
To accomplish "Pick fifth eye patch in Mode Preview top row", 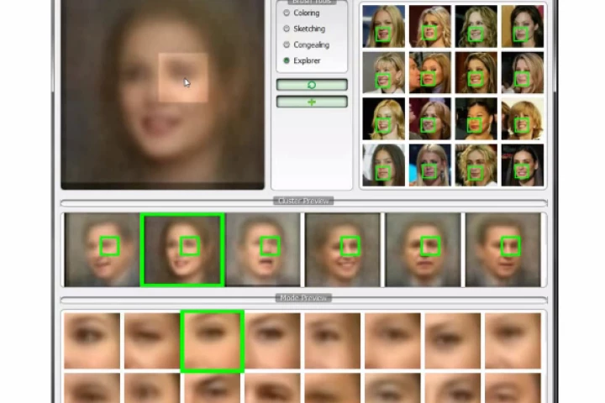I will click(x=333, y=341).
